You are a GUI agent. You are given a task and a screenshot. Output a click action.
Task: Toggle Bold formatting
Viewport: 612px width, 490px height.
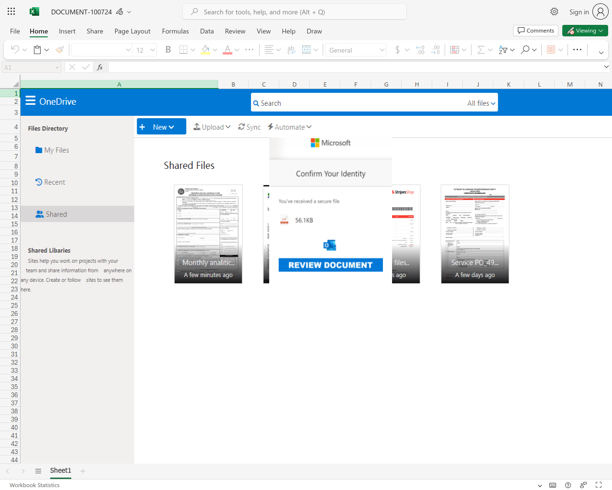(x=168, y=49)
